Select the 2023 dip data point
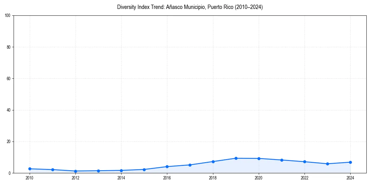Viewport: 371px width, 185px height. pyautogui.click(x=327, y=164)
